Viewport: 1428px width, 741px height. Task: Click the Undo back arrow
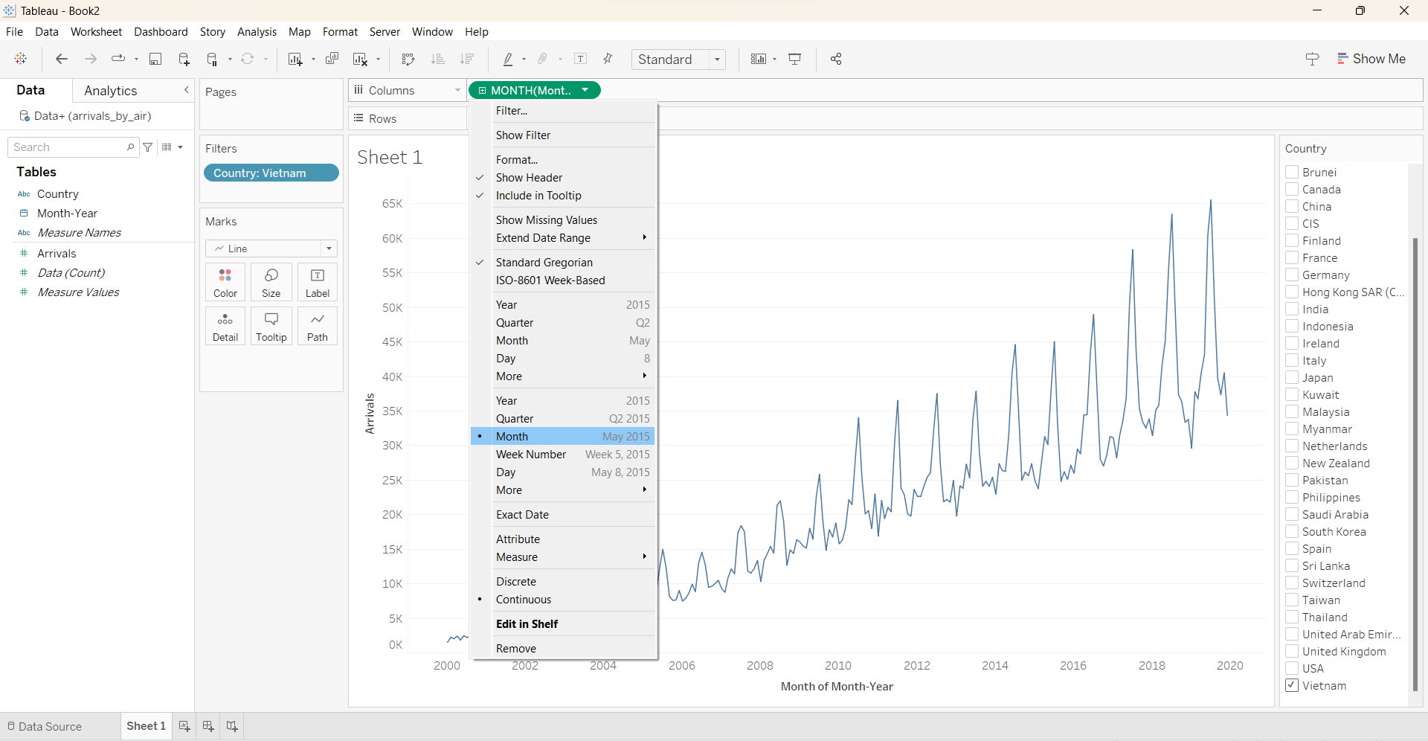pyautogui.click(x=62, y=60)
